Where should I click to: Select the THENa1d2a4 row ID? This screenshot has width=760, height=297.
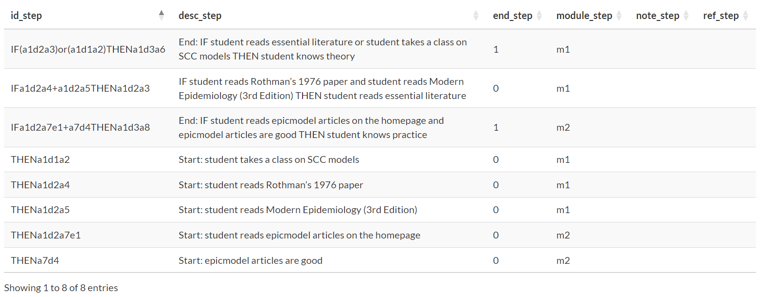pyautogui.click(x=43, y=185)
